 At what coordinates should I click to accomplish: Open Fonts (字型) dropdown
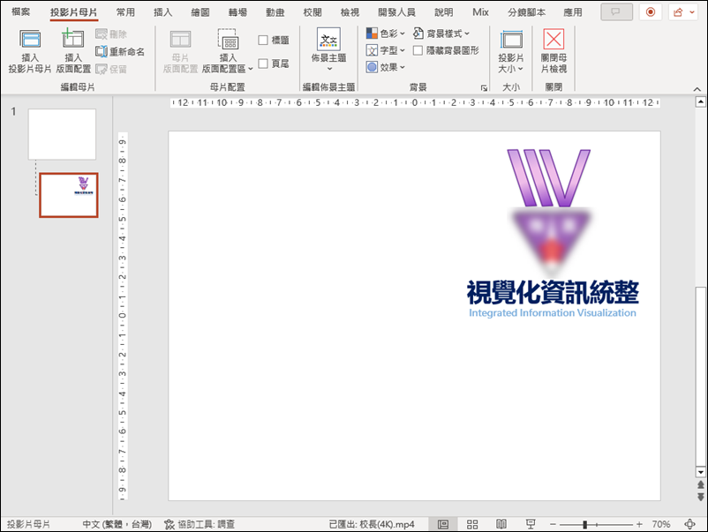[x=385, y=50]
